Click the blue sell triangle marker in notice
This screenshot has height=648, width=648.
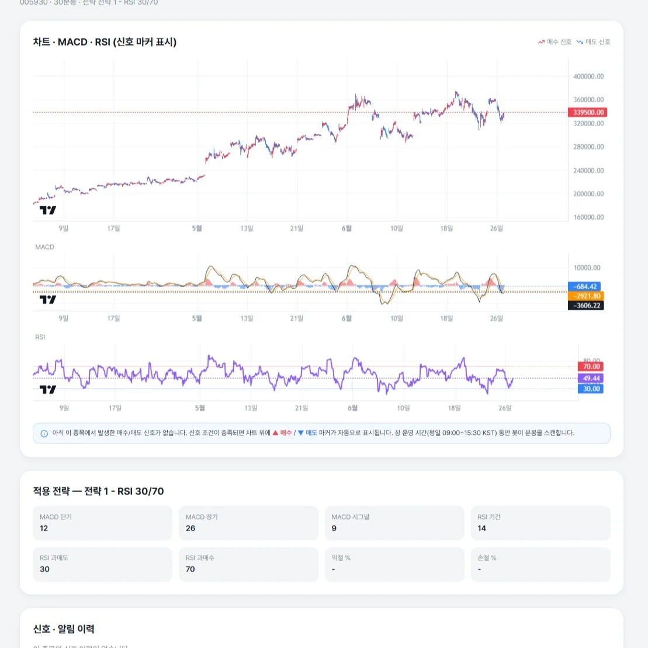(x=301, y=433)
